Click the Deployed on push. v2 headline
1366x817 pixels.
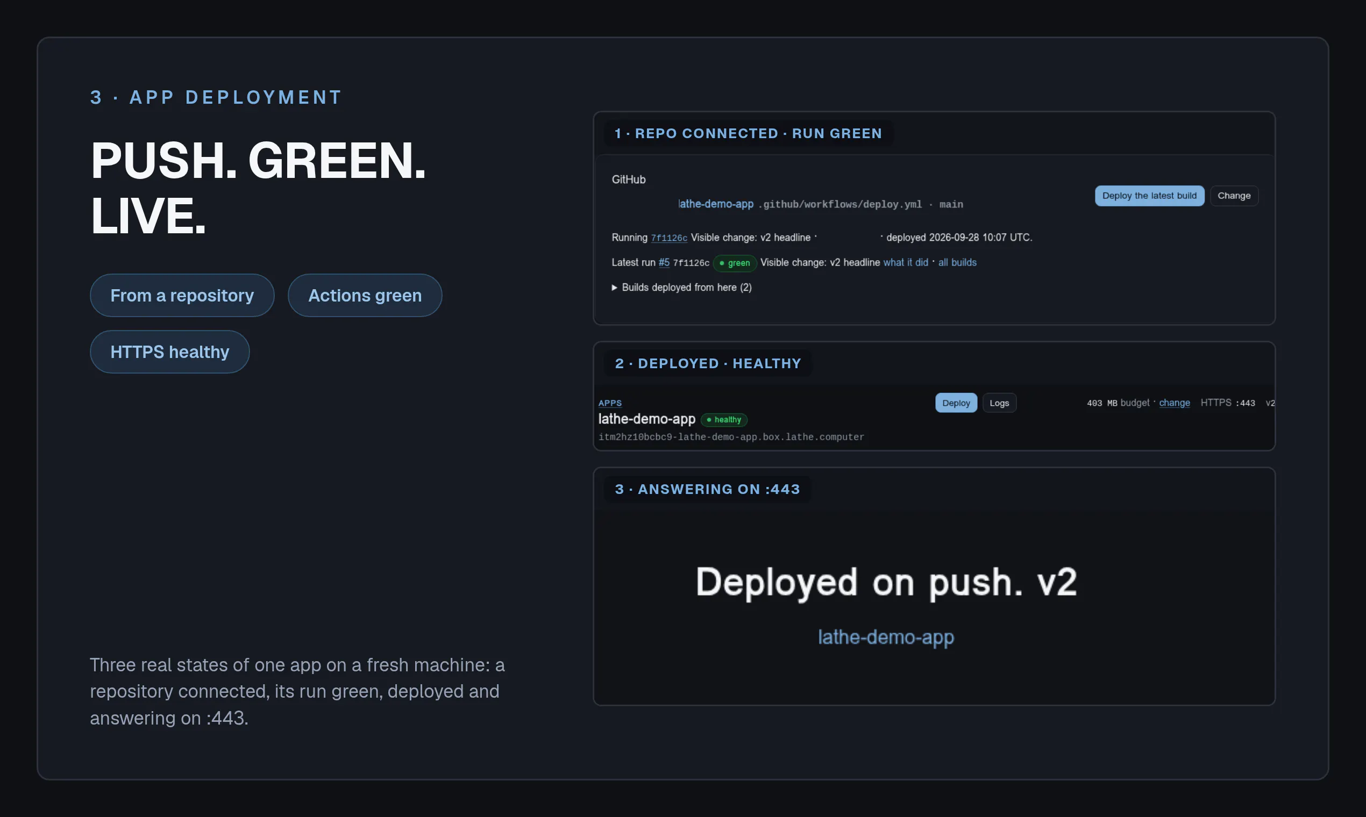(x=886, y=583)
